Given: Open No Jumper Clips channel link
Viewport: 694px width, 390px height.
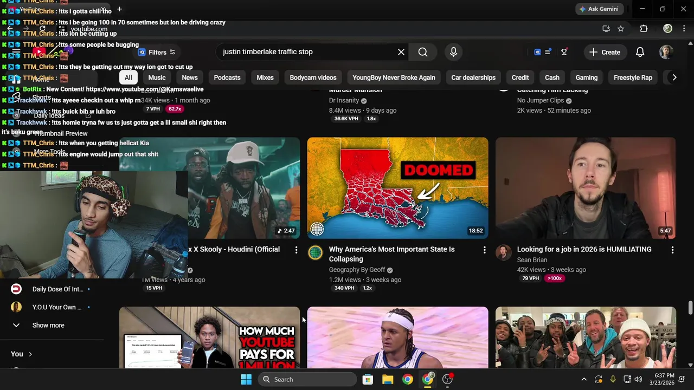Looking at the screenshot, I should click(x=541, y=101).
